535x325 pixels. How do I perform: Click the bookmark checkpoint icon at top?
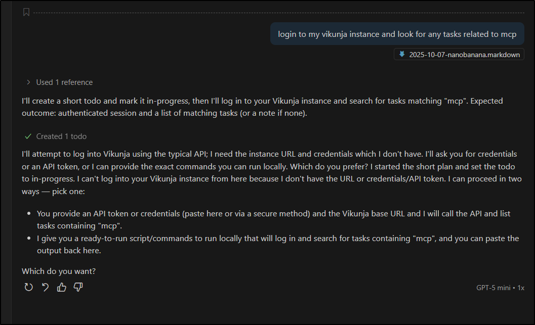(x=26, y=12)
